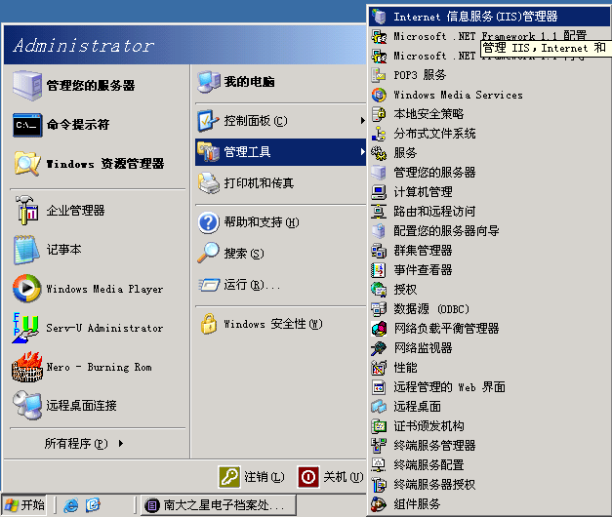Click the Windows Media Player icon
This screenshot has width=612, height=517.
click(26, 289)
